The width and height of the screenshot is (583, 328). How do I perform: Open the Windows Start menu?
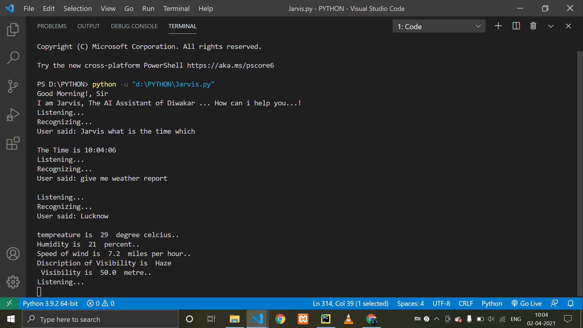11,319
